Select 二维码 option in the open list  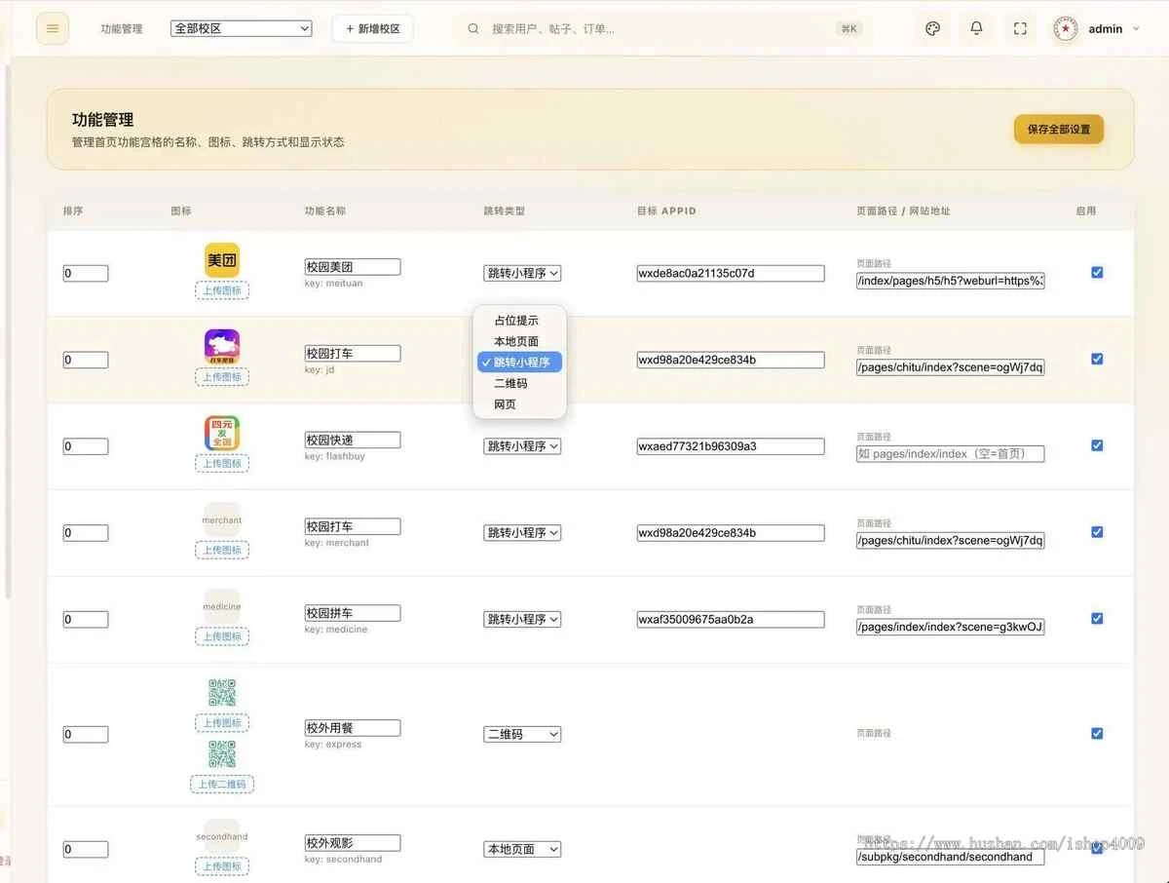[519, 383]
